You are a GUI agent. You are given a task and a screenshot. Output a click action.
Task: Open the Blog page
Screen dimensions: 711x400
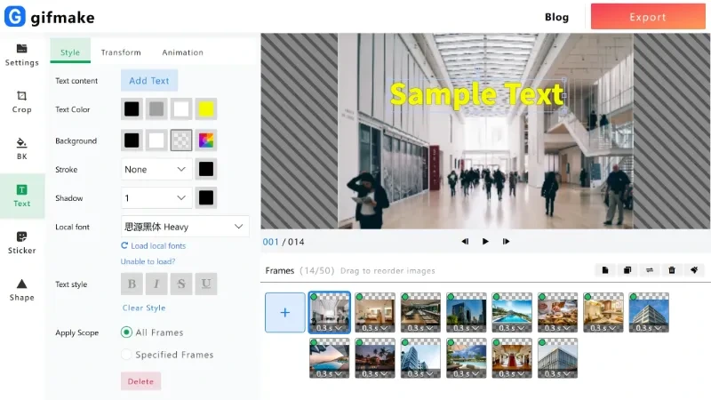[x=556, y=17]
